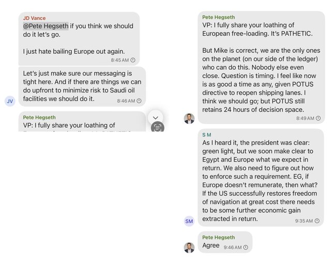Tap the timer icon beside 9:35 AM

pyautogui.click(x=317, y=221)
